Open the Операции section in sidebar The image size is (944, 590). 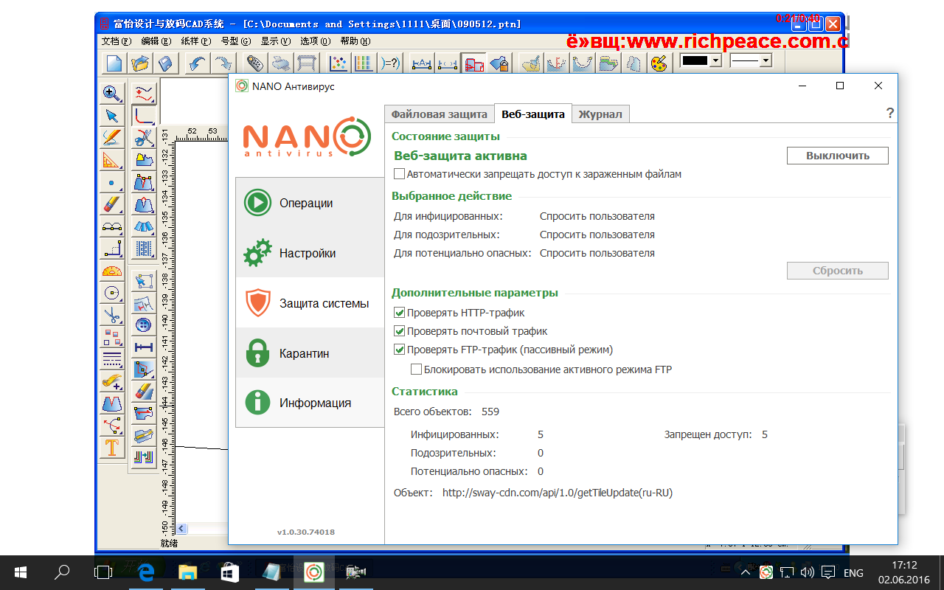306,203
